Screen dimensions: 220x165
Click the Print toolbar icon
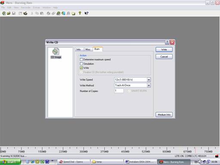coord(49,13)
